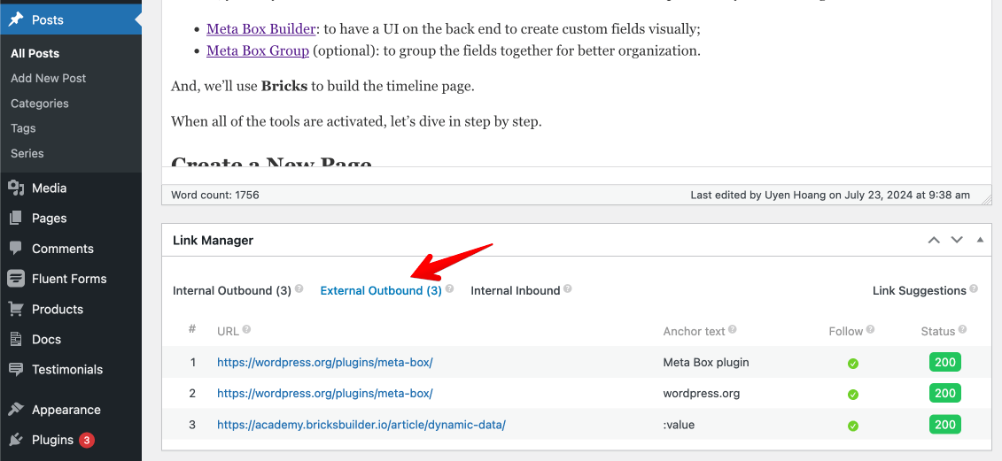Follow the Meta Box Group link in the editor

click(x=258, y=50)
